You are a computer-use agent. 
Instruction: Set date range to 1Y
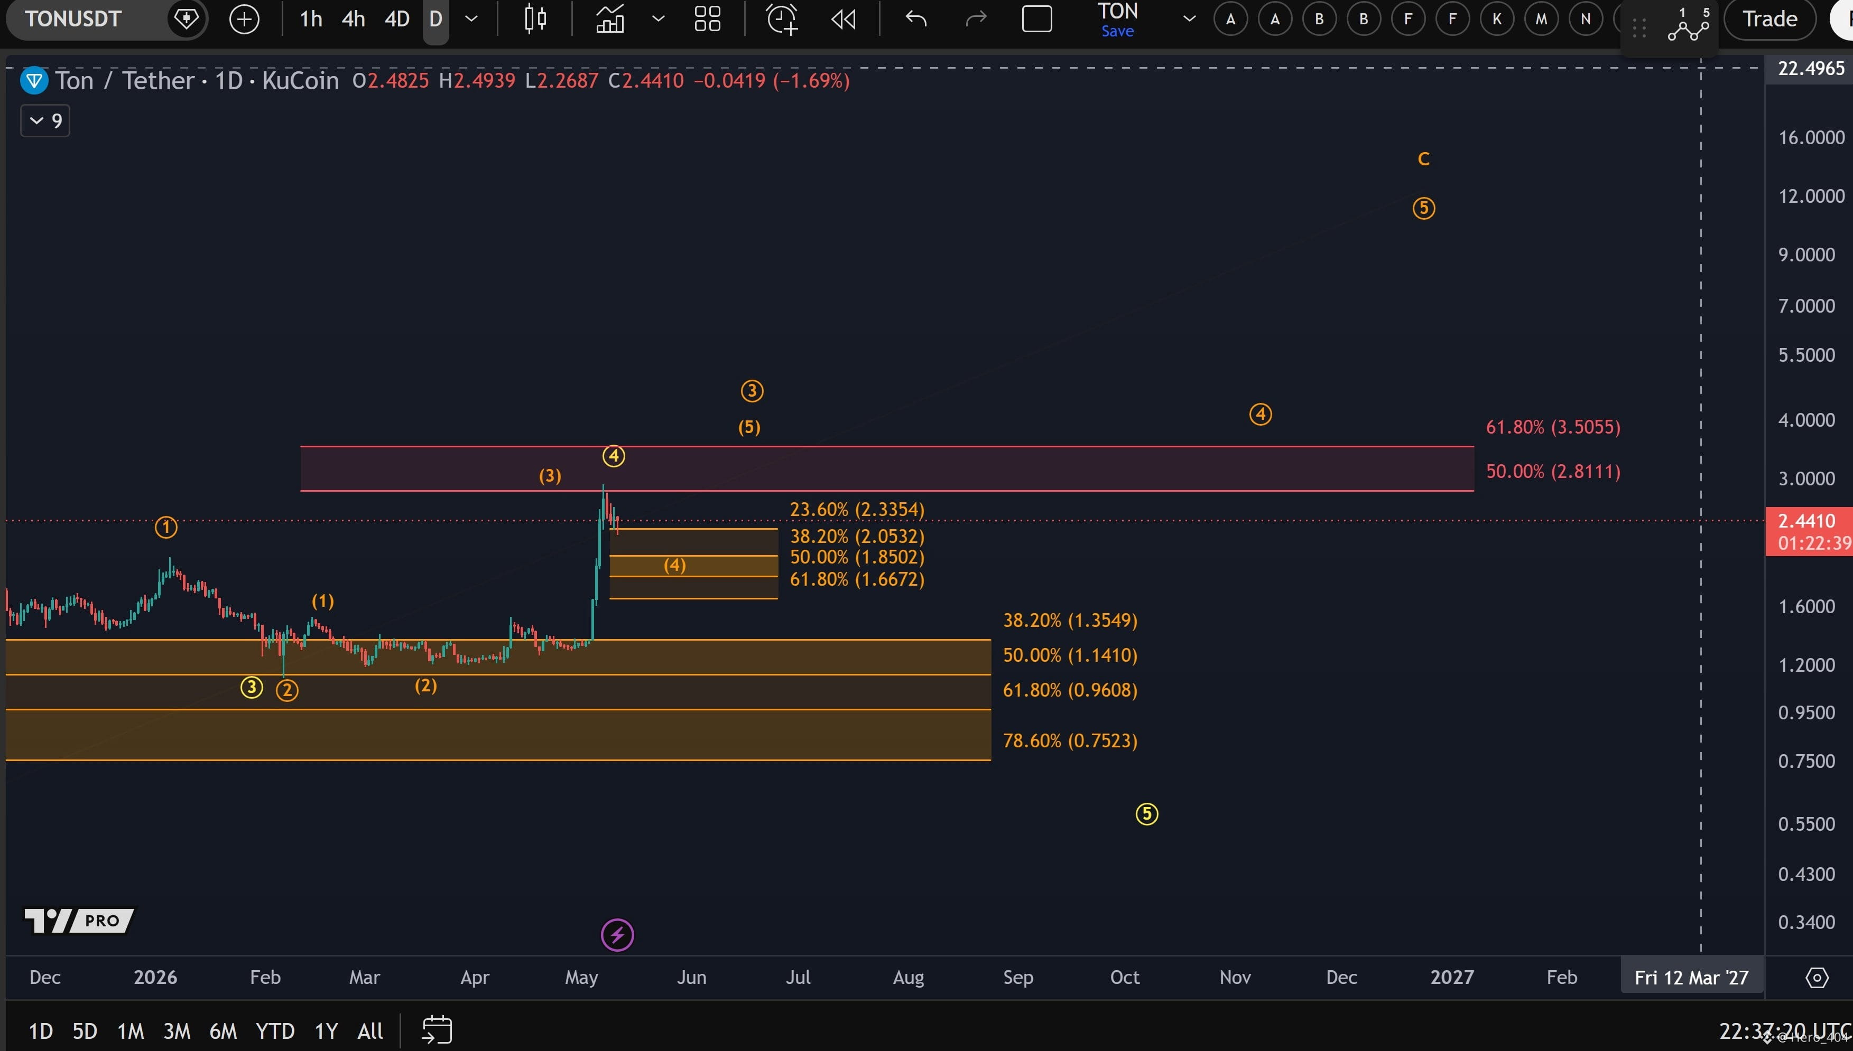tap(327, 1031)
